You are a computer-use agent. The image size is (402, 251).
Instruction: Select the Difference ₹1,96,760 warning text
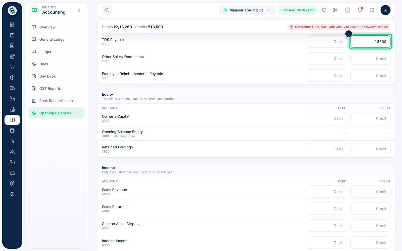click(x=310, y=27)
